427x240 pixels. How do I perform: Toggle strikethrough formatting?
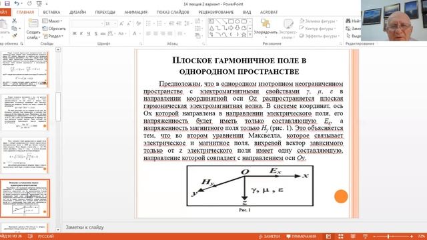coord(103,34)
